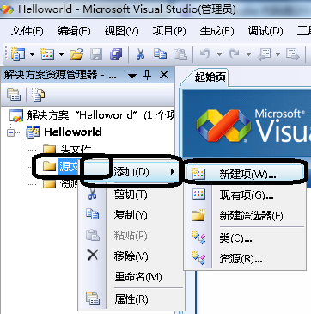Click the Copy toolbar icon
The image size is (311, 314).
[160, 54]
